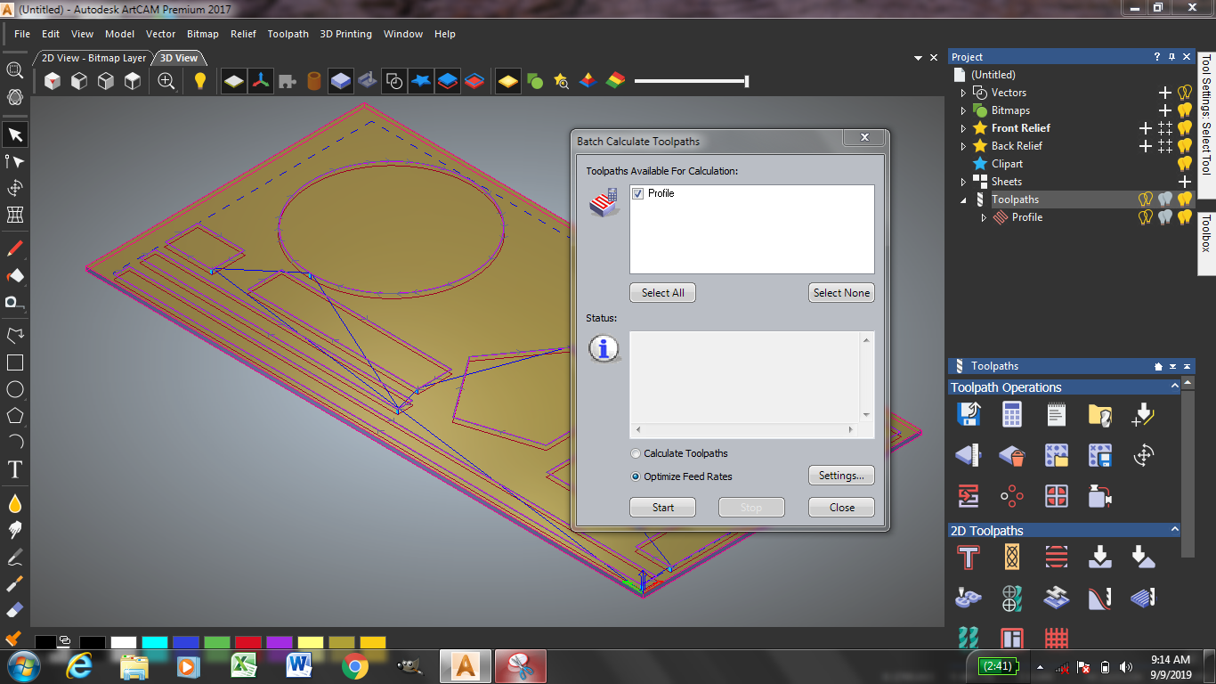Toggle Front Relief visibility light bulb
The width and height of the screenshot is (1216, 684).
point(1185,128)
